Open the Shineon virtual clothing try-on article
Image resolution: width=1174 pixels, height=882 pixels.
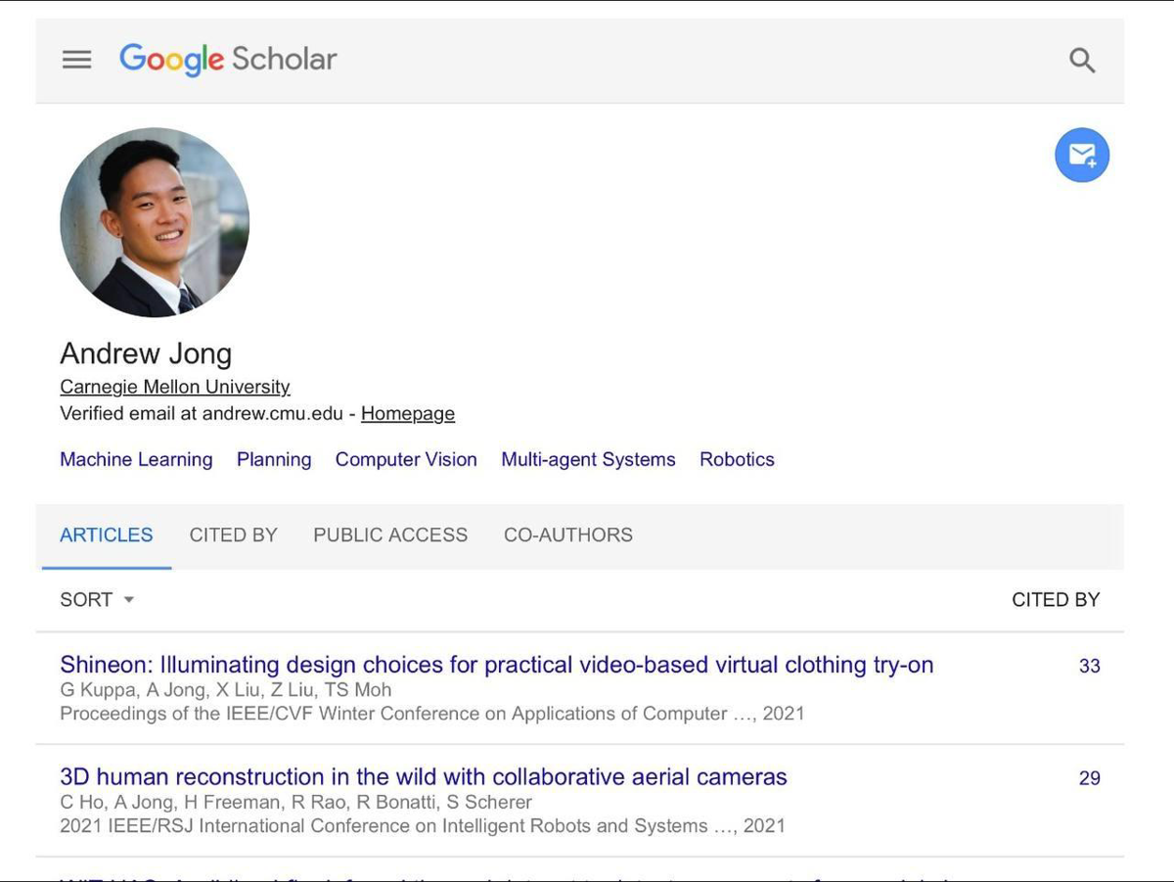point(497,666)
